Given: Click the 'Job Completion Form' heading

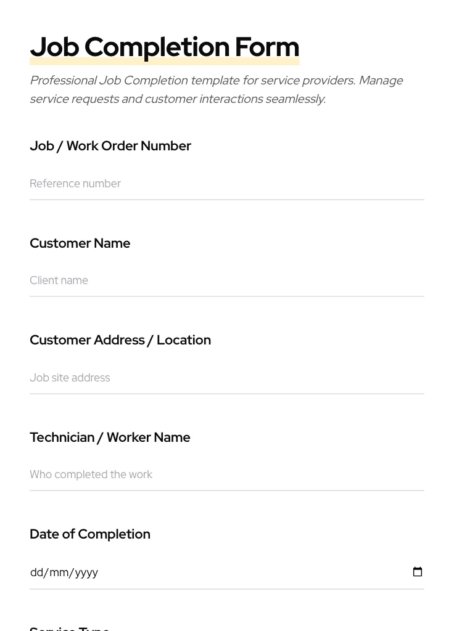Looking at the screenshot, I should point(164,47).
